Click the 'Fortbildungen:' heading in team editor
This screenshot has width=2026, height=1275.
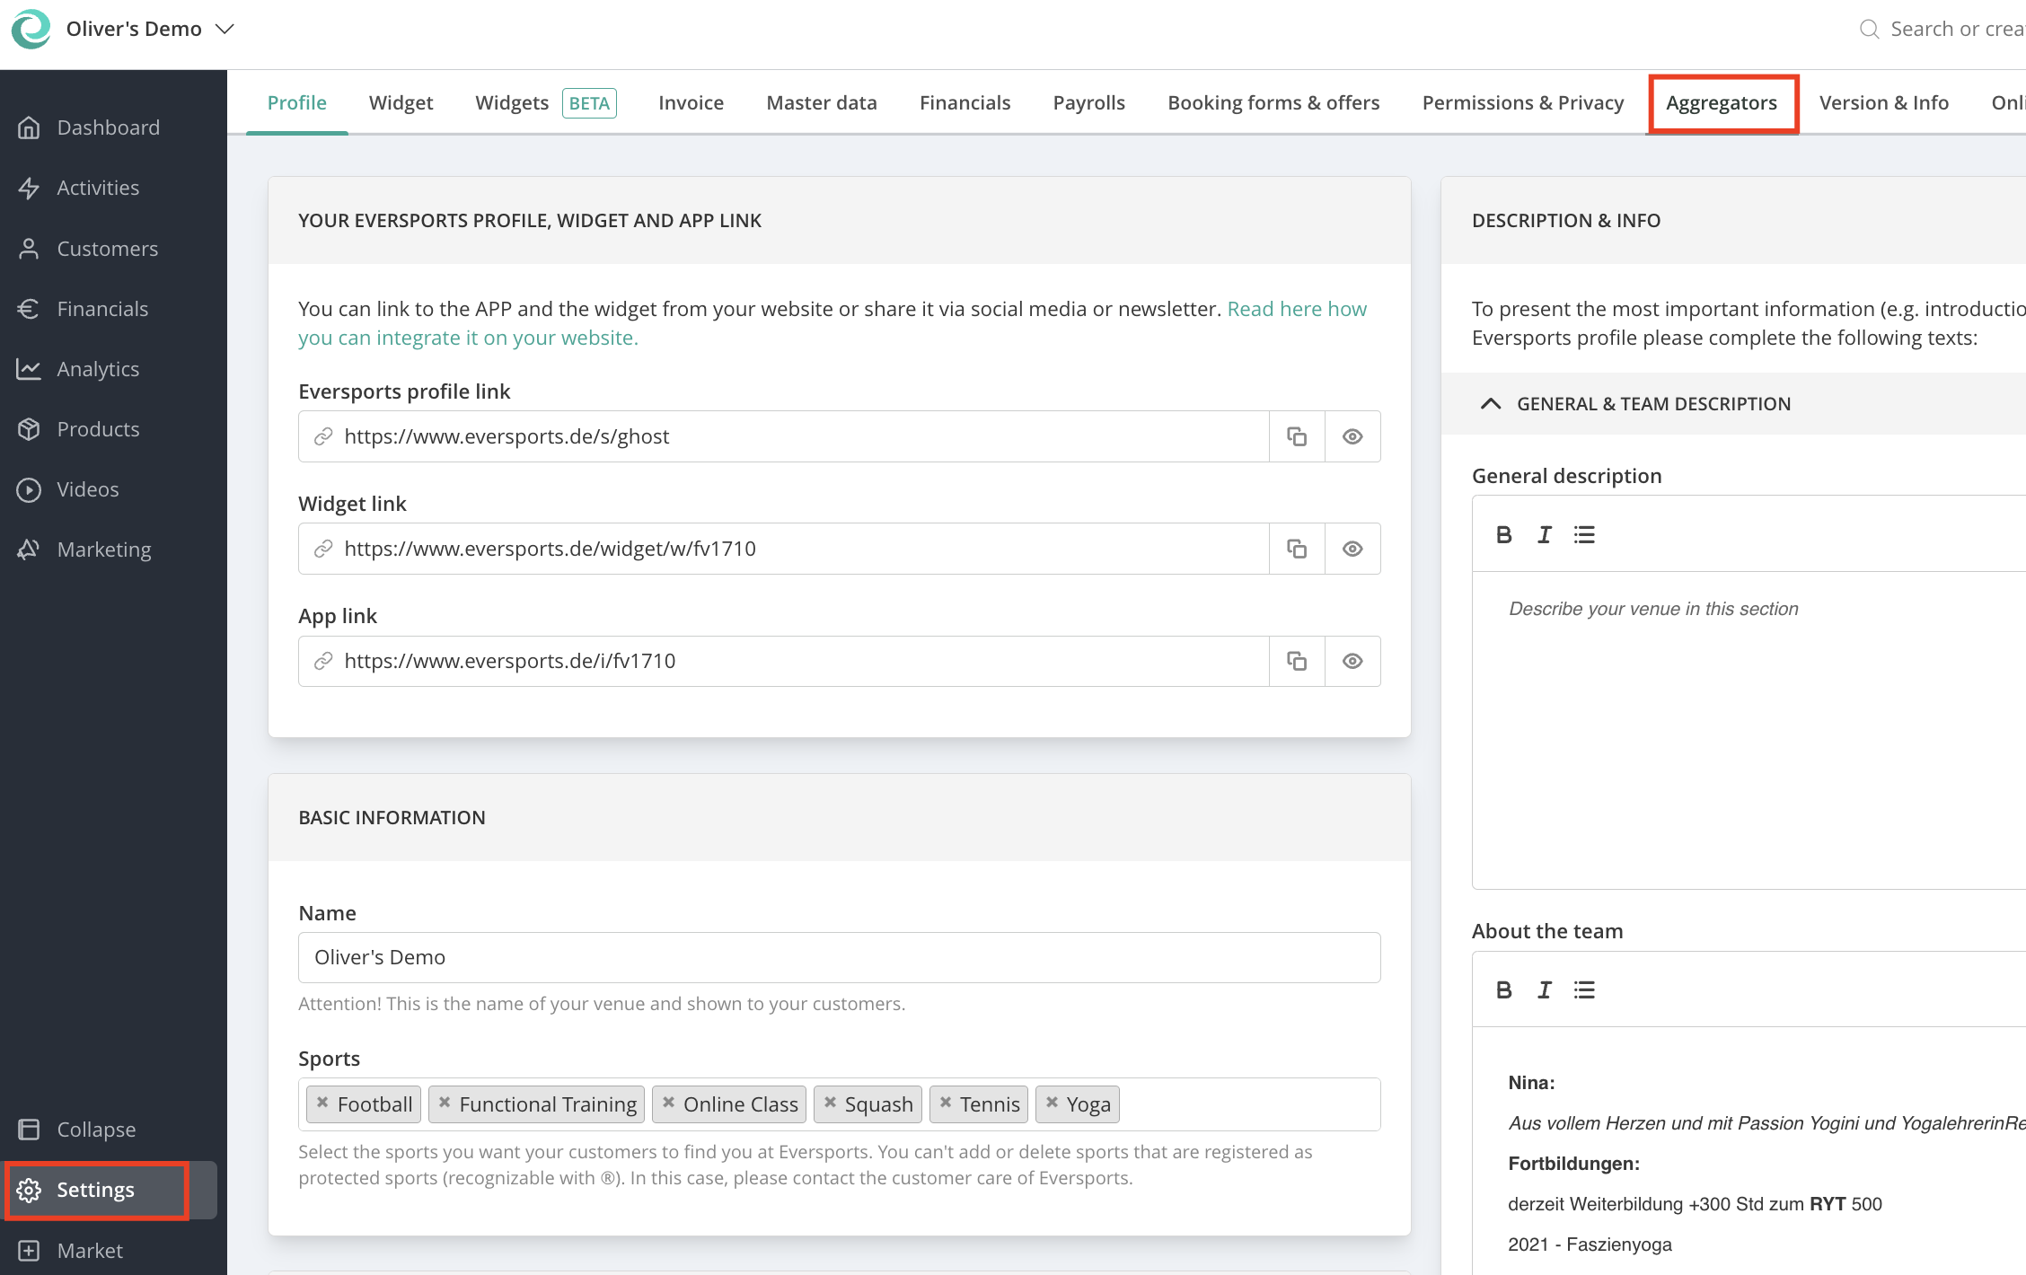1573,1164
